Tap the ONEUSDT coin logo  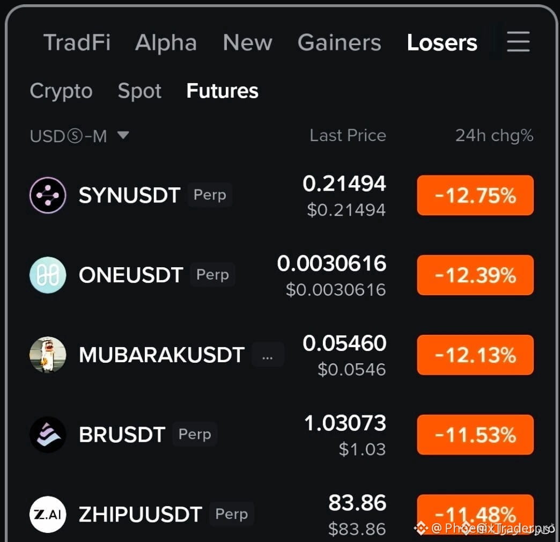click(48, 275)
